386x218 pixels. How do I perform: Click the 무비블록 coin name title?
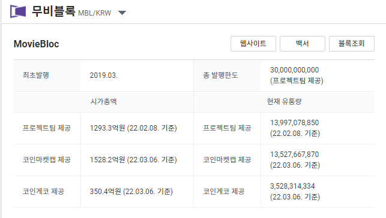point(53,11)
